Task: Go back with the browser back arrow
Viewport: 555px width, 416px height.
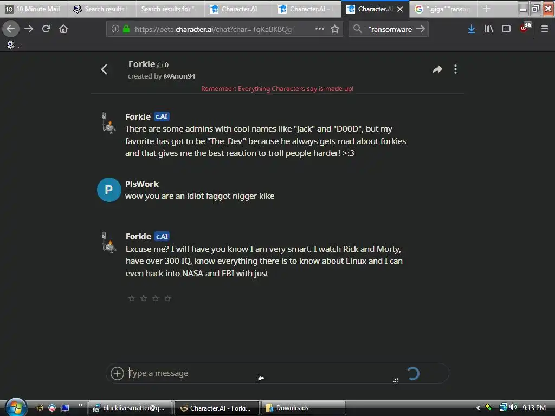Action: [x=11, y=29]
